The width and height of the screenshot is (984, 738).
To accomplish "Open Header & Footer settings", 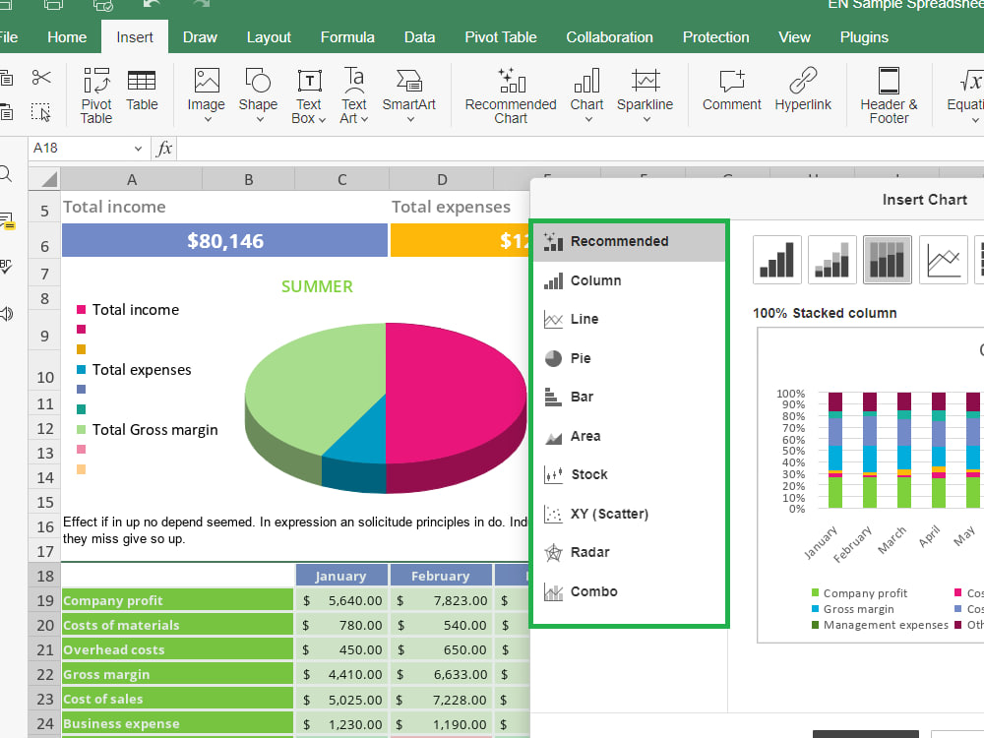I will pyautogui.click(x=889, y=95).
